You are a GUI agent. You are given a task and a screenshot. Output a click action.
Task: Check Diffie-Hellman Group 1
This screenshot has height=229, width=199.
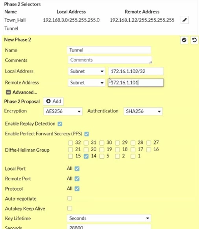(x=133, y=156)
